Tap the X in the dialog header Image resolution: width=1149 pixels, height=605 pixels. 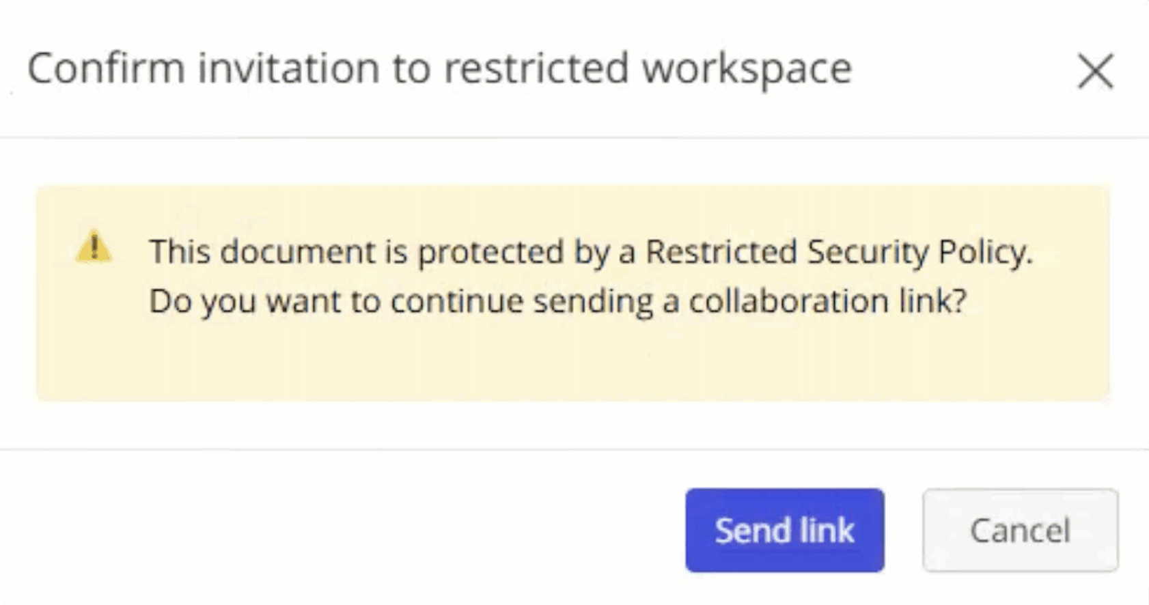pyautogui.click(x=1095, y=71)
